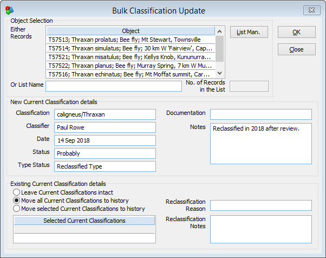
Task: Click the No. of Records in the List field
Action: [x=249, y=86]
